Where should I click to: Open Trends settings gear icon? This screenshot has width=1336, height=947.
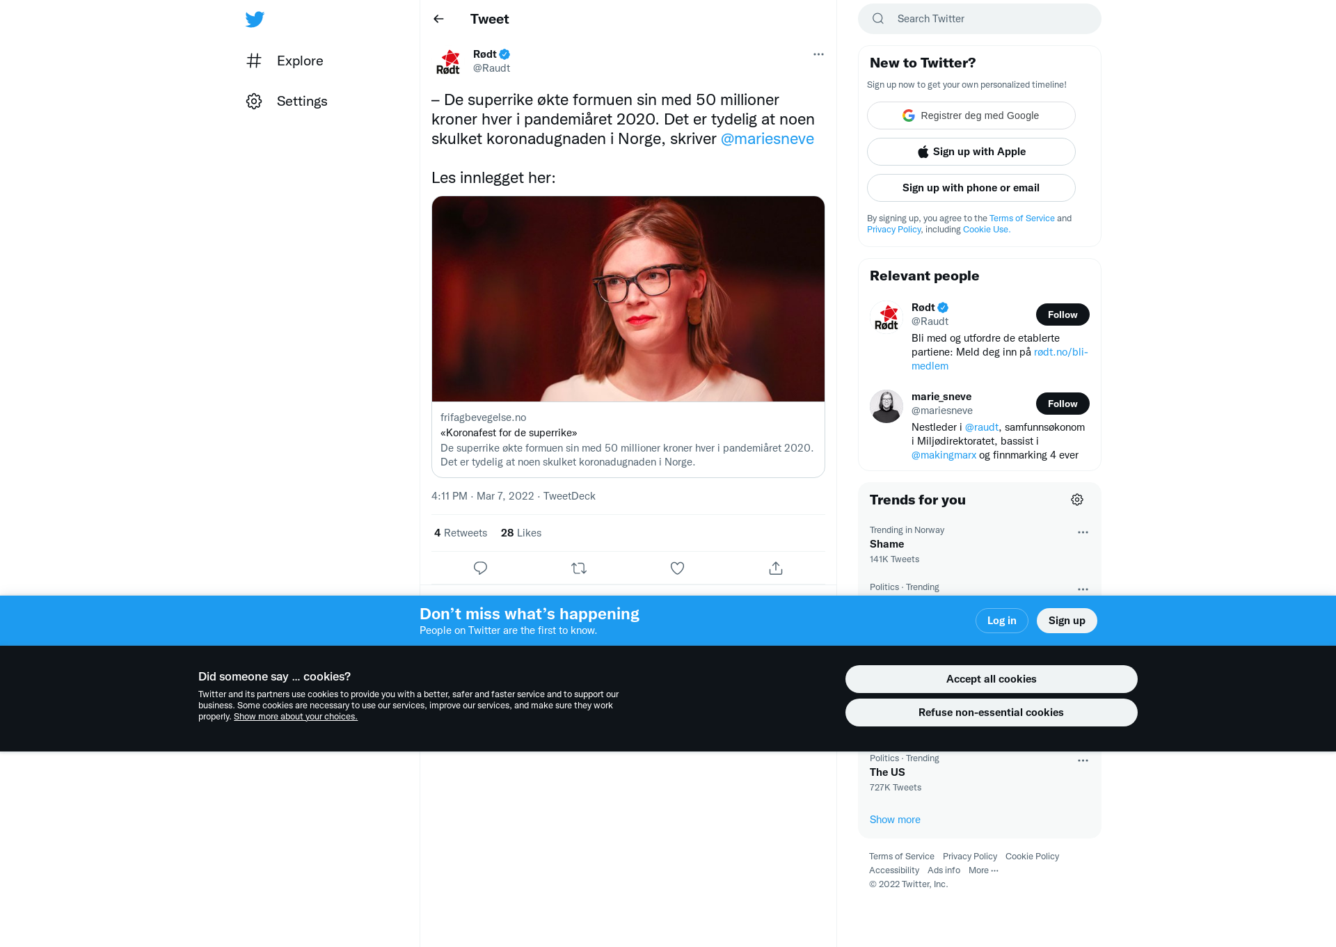click(1077, 500)
